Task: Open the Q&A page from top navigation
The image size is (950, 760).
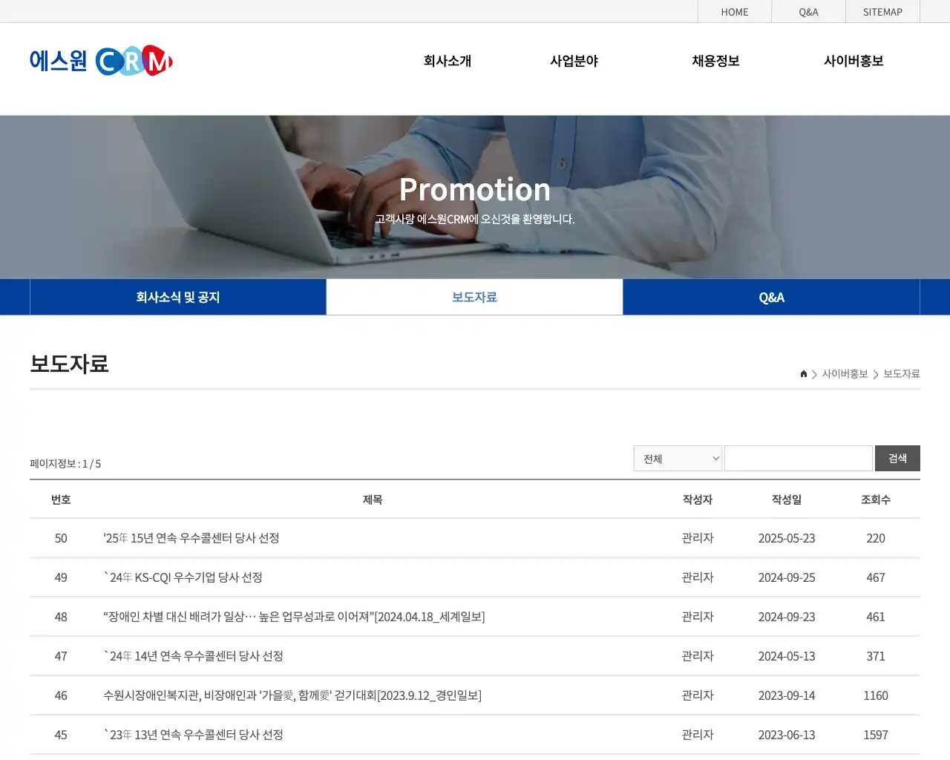Action: point(808,11)
